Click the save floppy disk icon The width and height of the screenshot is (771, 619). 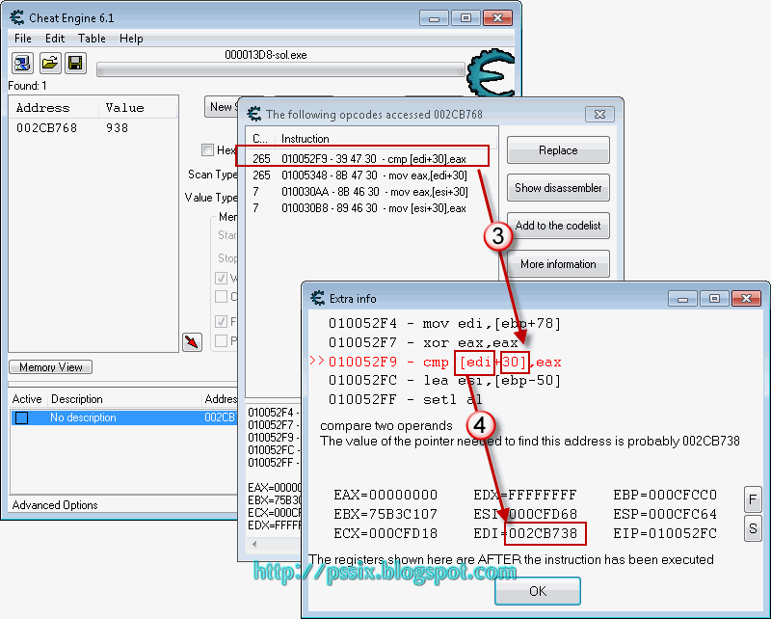[x=75, y=63]
